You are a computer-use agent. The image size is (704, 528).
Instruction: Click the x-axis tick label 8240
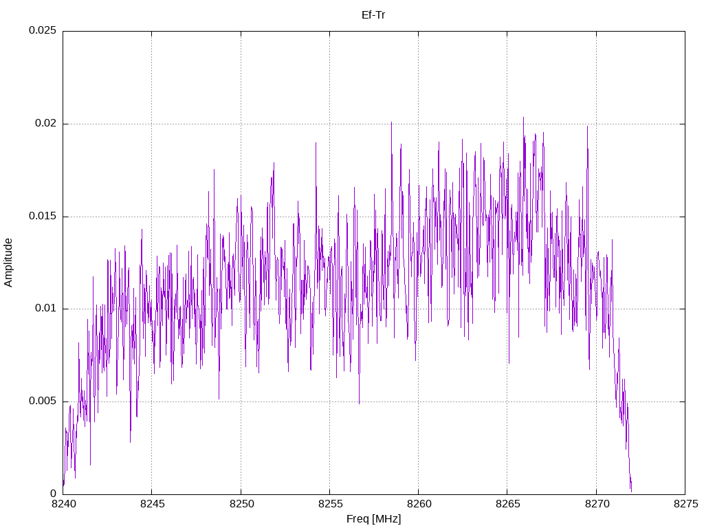pos(63,504)
